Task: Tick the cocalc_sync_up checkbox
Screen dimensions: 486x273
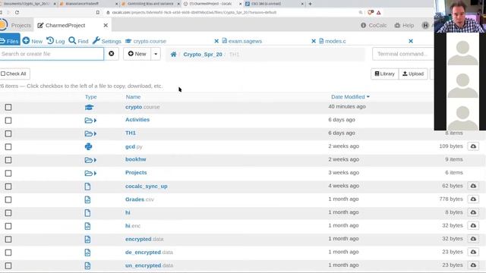Action: [8, 187]
